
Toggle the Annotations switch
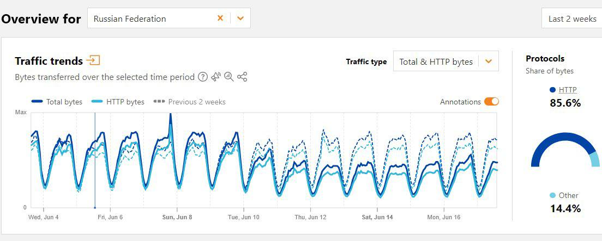(x=491, y=102)
